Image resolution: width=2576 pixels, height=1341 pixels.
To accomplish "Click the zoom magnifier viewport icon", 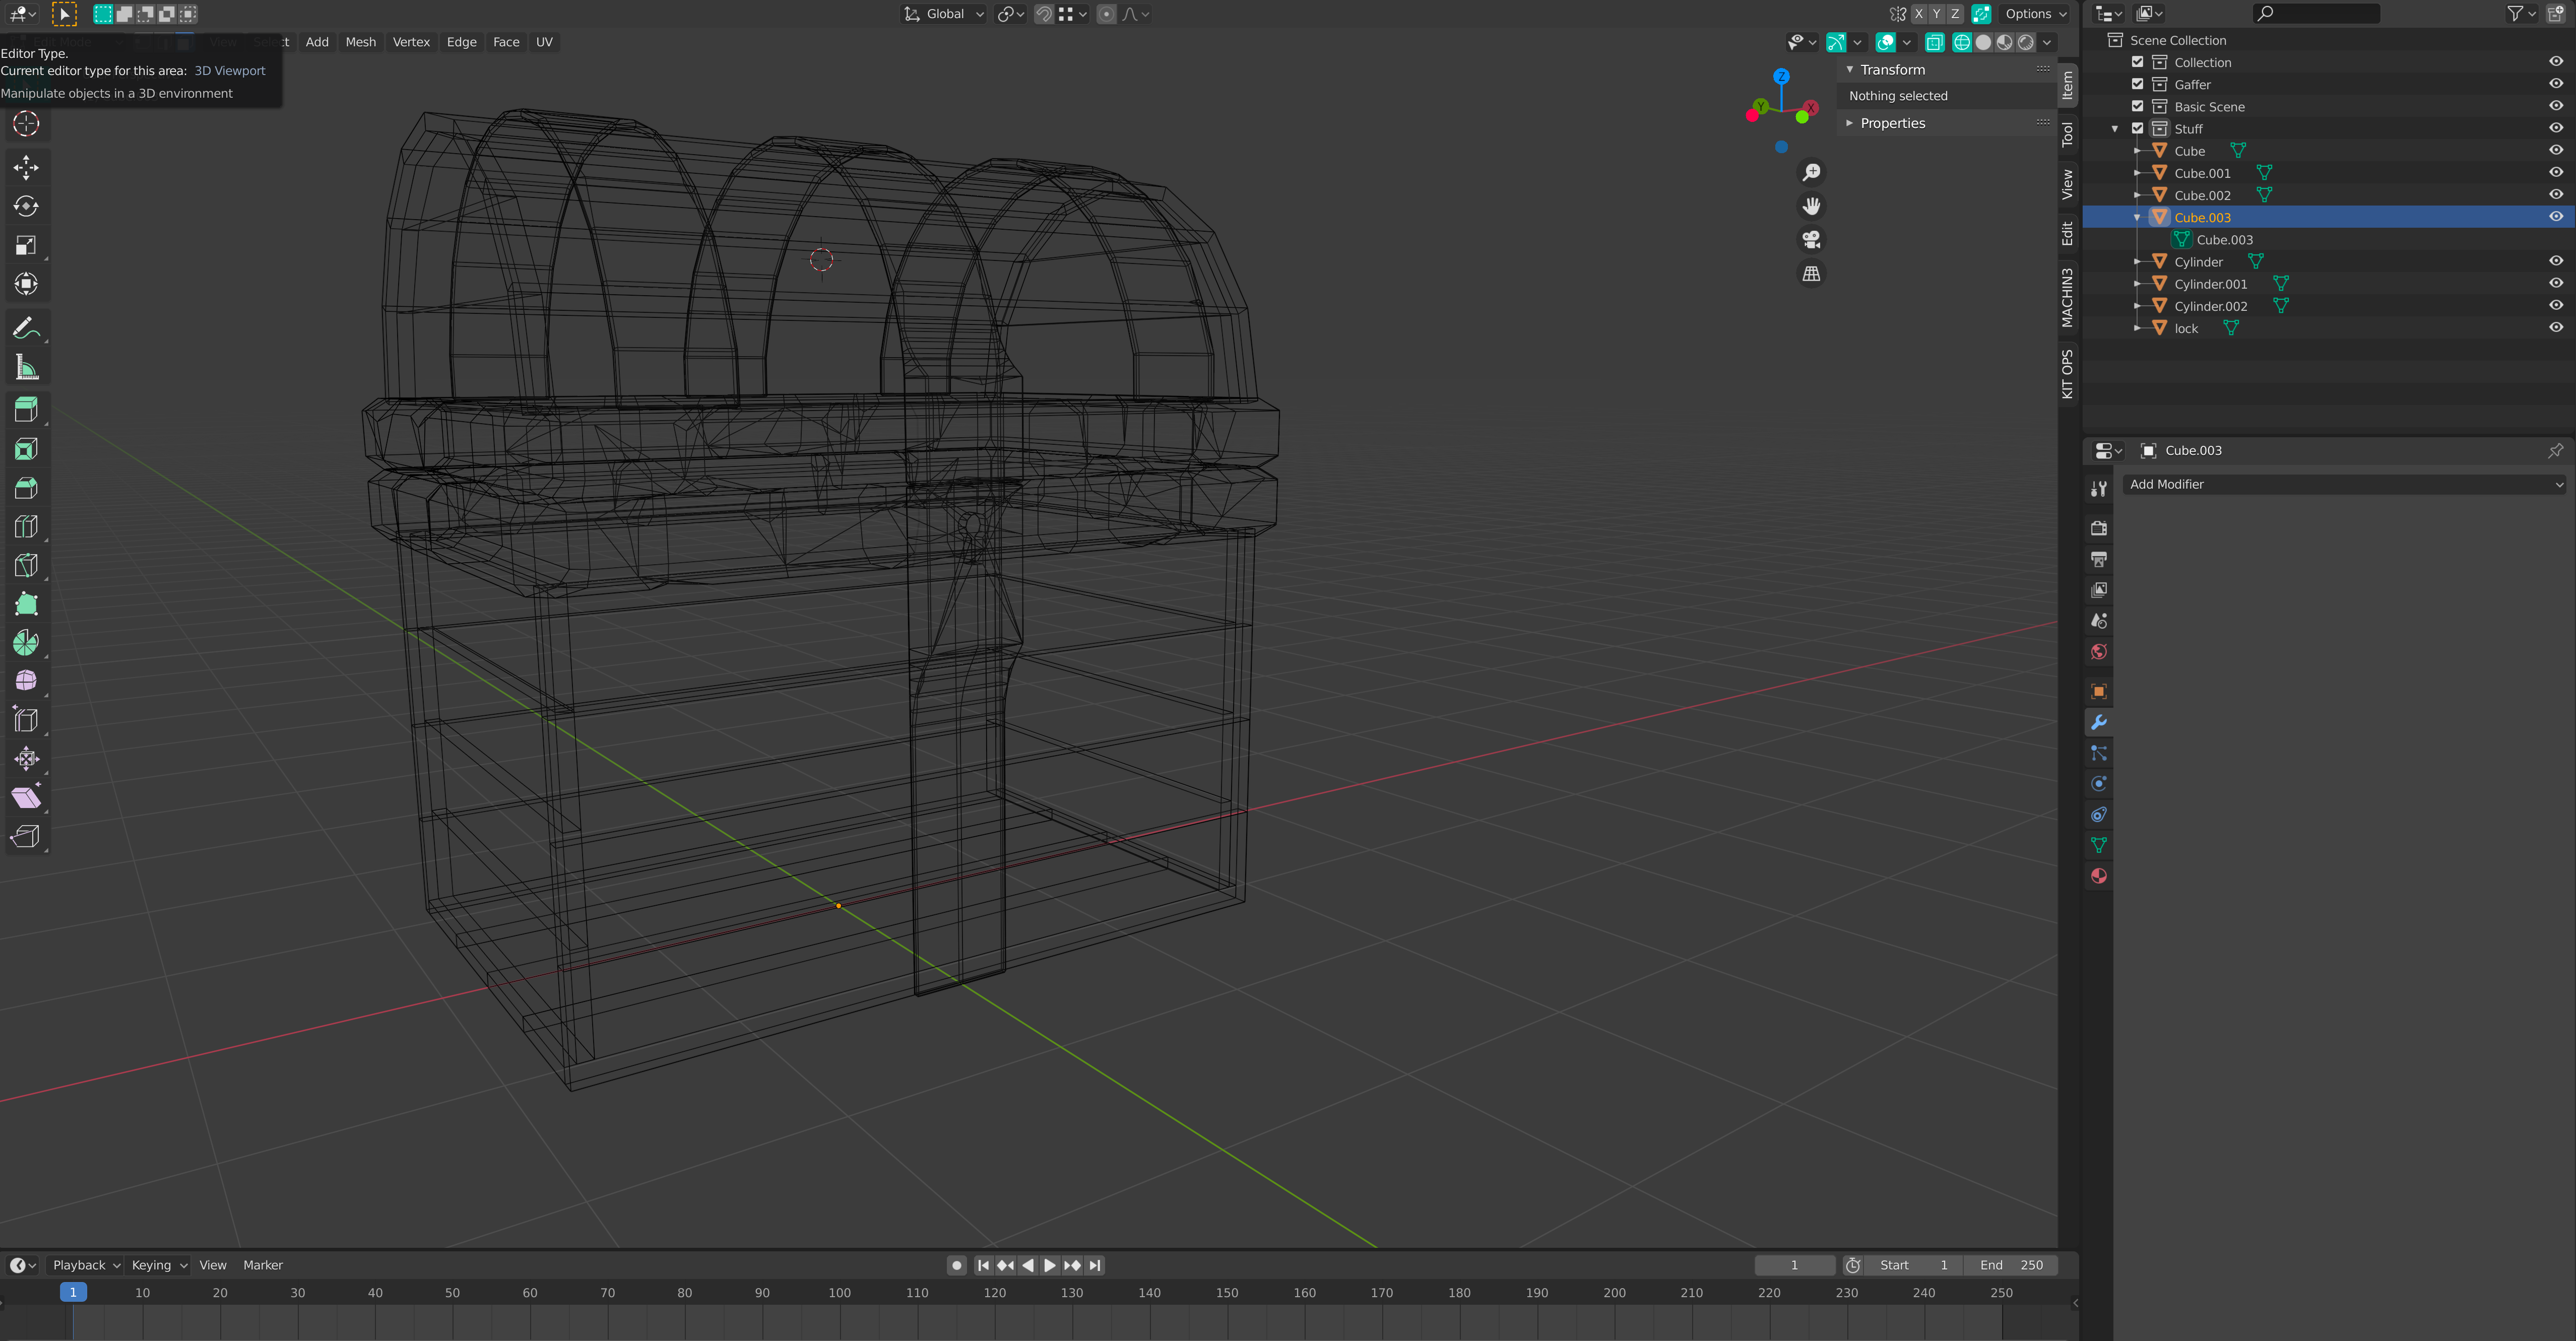I will pyautogui.click(x=1811, y=172).
